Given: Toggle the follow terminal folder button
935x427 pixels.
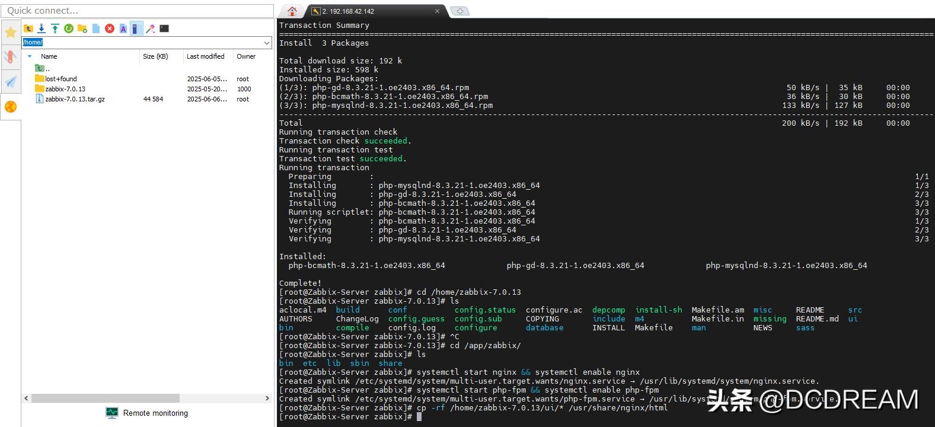Looking at the screenshot, I should click(136, 28).
